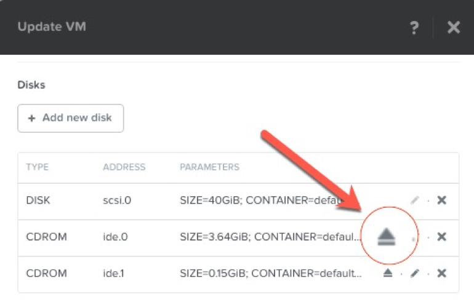Select the ADDRESS column header
Image resolution: width=474 pixels, height=302 pixels.
pyautogui.click(x=124, y=167)
